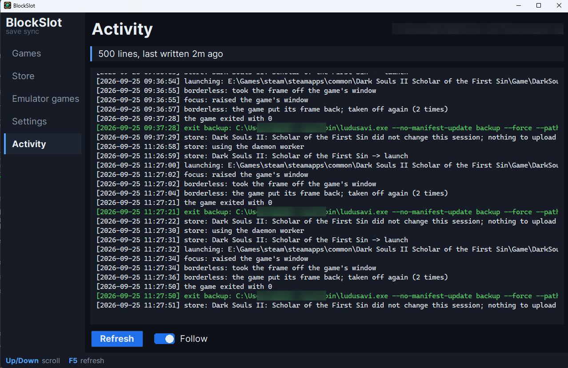Click the BlockSlot app icon in title bar
Image resolution: width=568 pixels, height=368 pixels.
(8, 5)
